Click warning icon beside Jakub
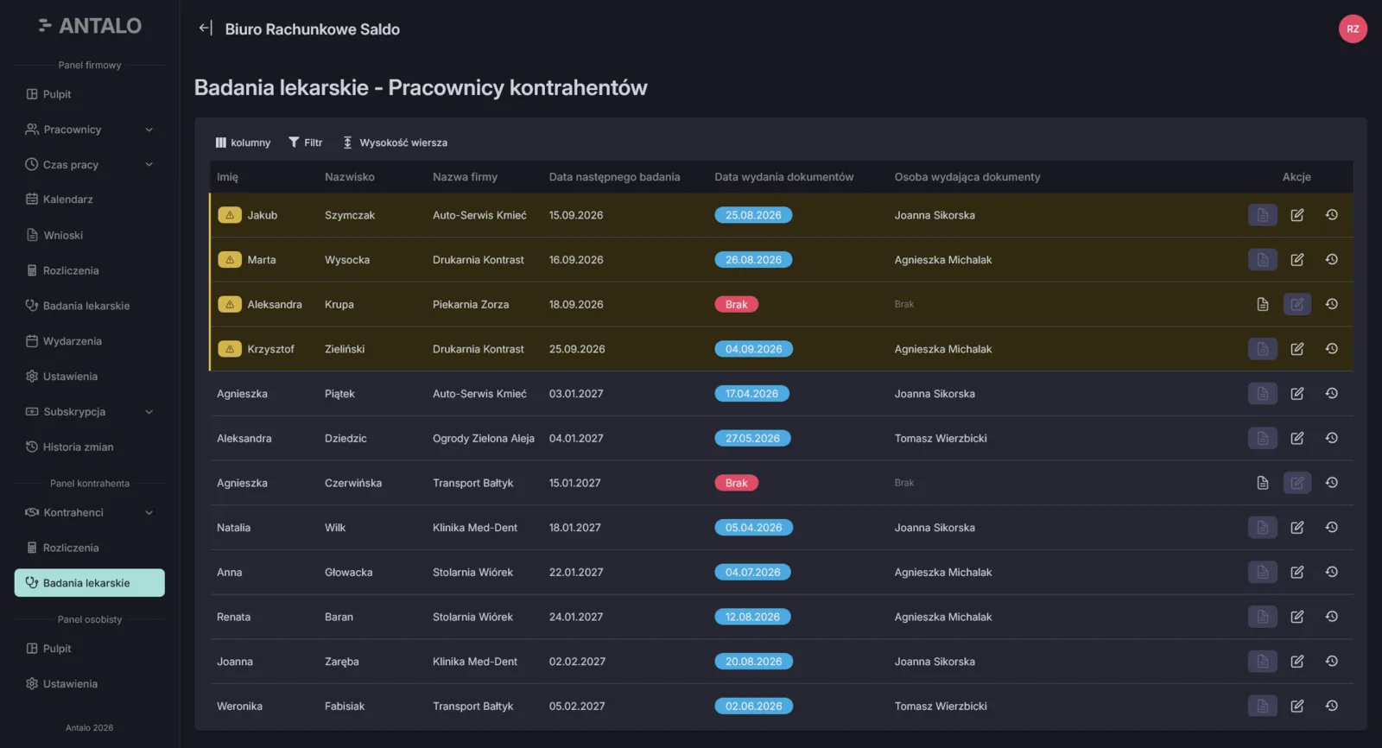The width and height of the screenshot is (1382, 748). 230,215
